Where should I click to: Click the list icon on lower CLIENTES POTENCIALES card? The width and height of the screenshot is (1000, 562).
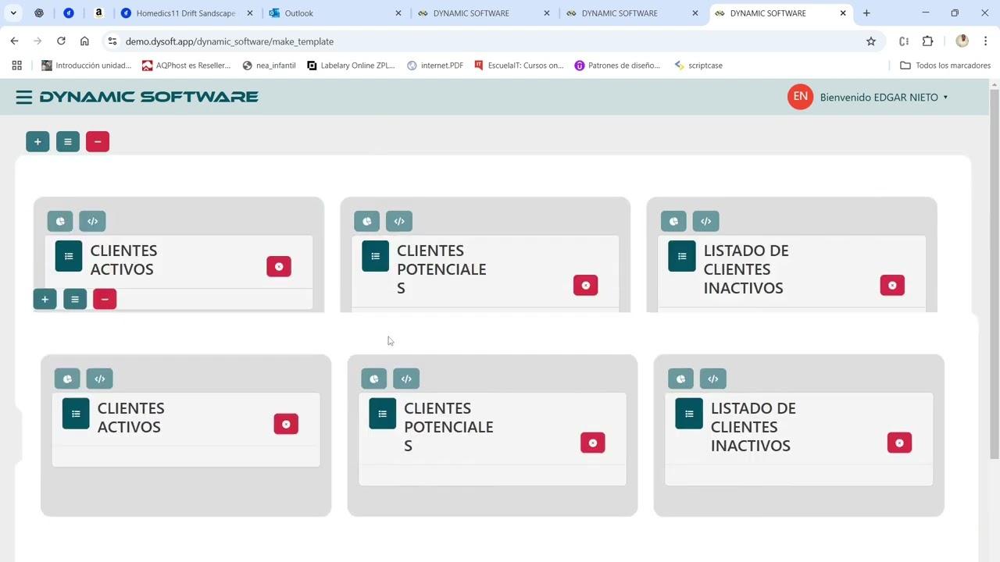[x=382, y=414]
